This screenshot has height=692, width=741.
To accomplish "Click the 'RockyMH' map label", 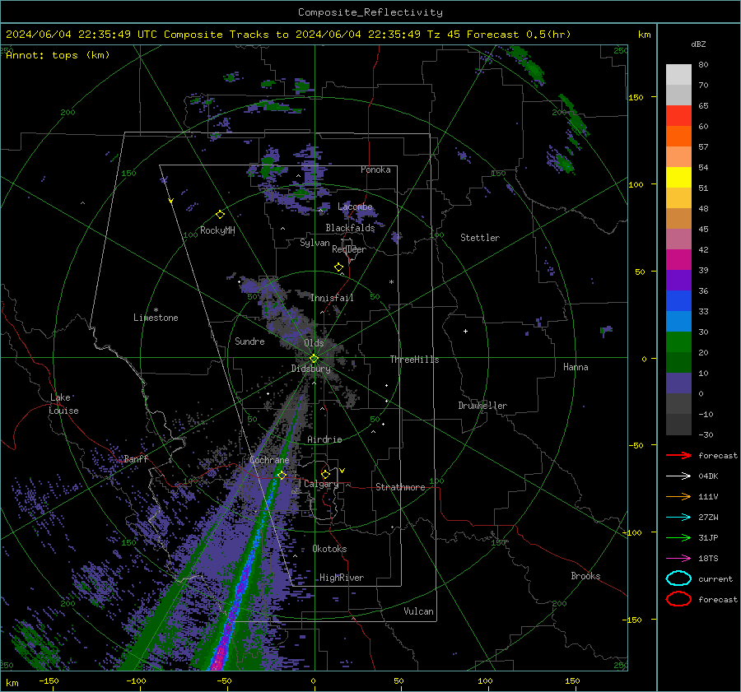I will click(x=217, y=230).
